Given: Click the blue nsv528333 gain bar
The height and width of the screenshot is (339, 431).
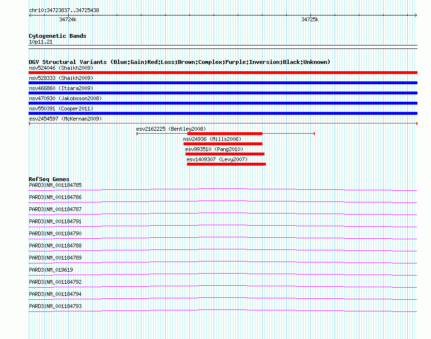Looking at the screenshot, I should tap(223, 83).
